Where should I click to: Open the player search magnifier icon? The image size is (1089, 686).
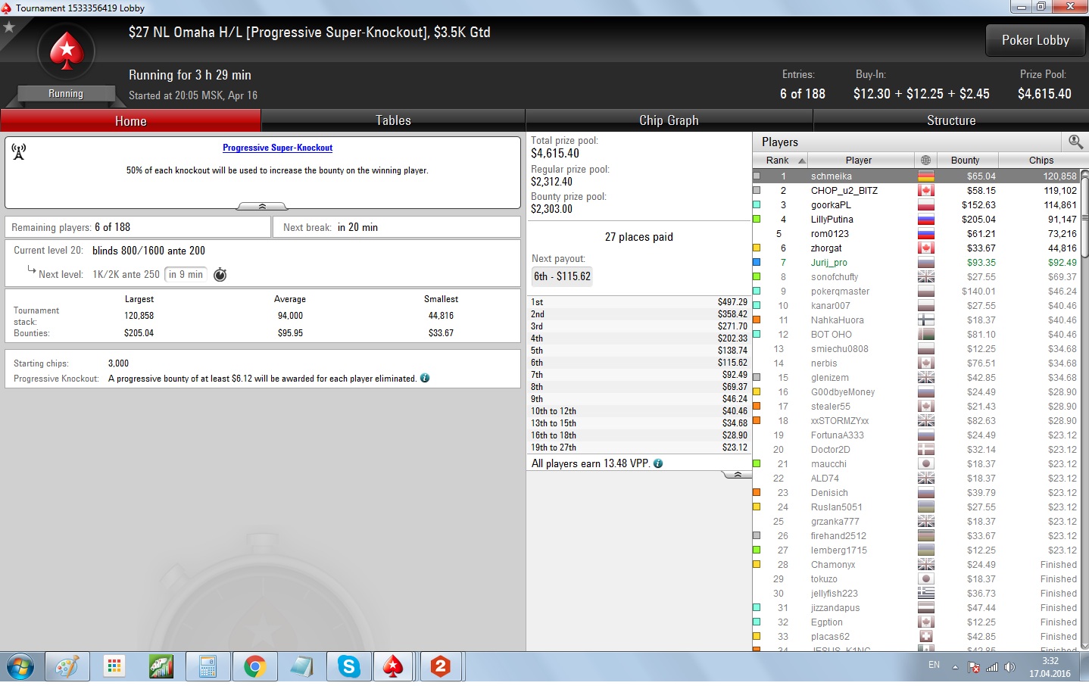tap(1075, 142)
